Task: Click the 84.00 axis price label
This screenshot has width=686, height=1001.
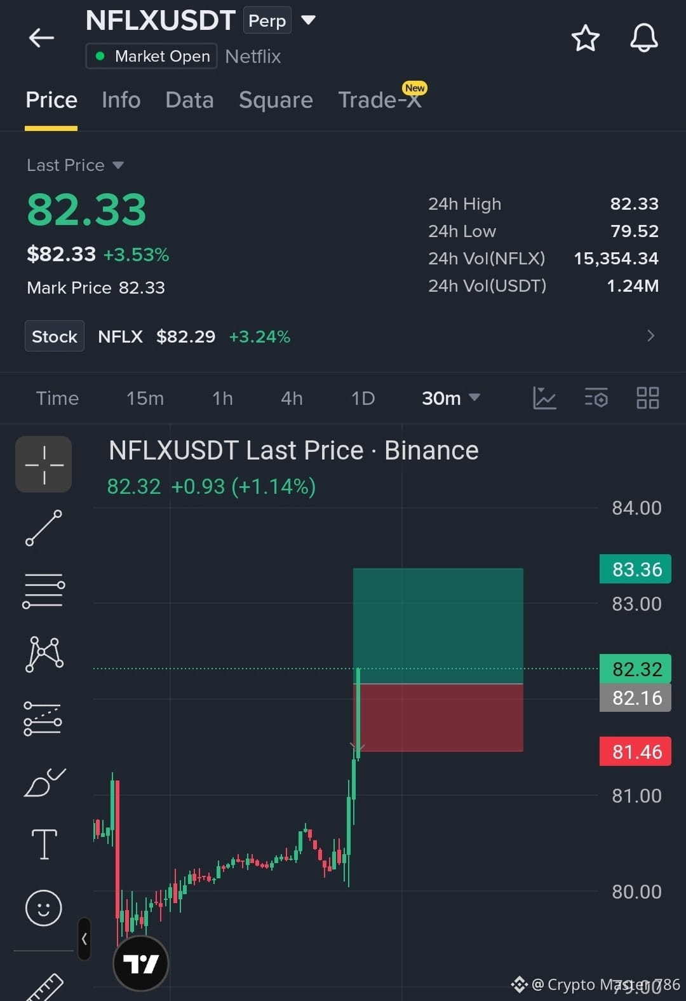Action: pyautogui.click(x=636, y=508)
